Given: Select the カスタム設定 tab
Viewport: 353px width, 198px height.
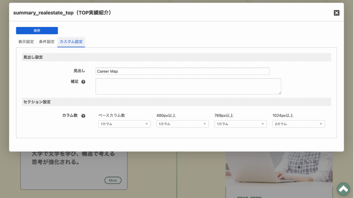Looking at the screenshot, I should tap(71, 42).
